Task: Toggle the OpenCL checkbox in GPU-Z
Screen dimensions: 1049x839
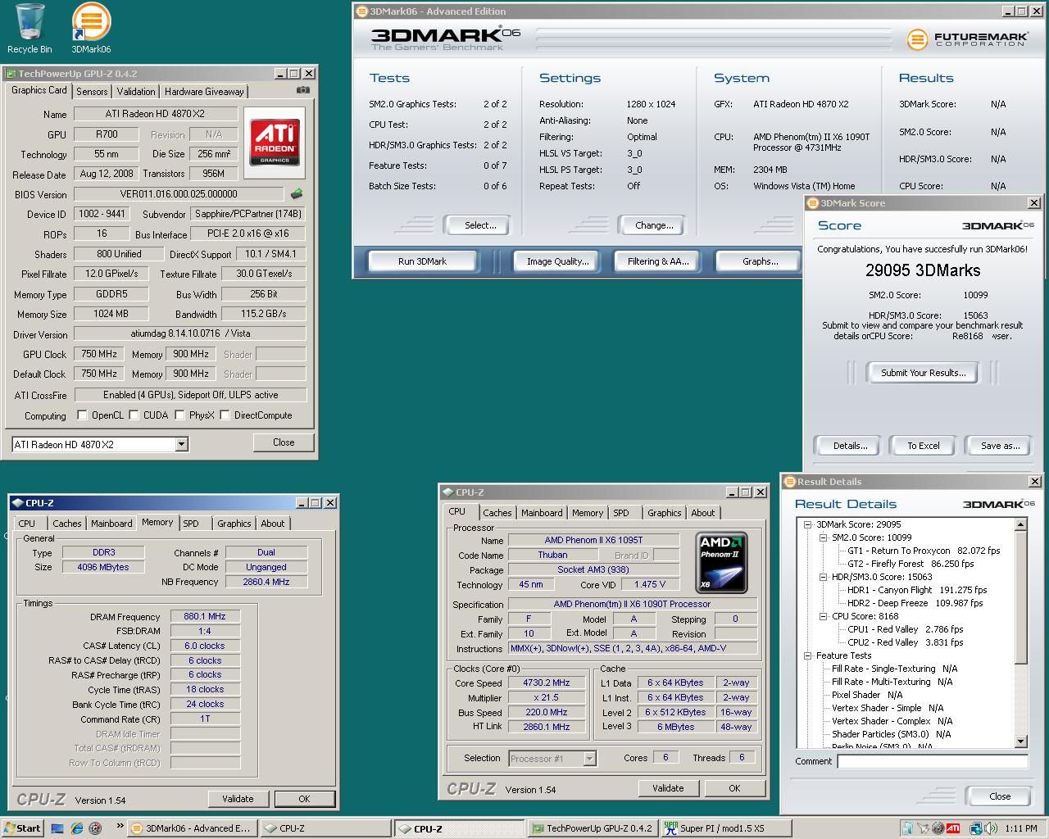Action: tap(82, 415)
